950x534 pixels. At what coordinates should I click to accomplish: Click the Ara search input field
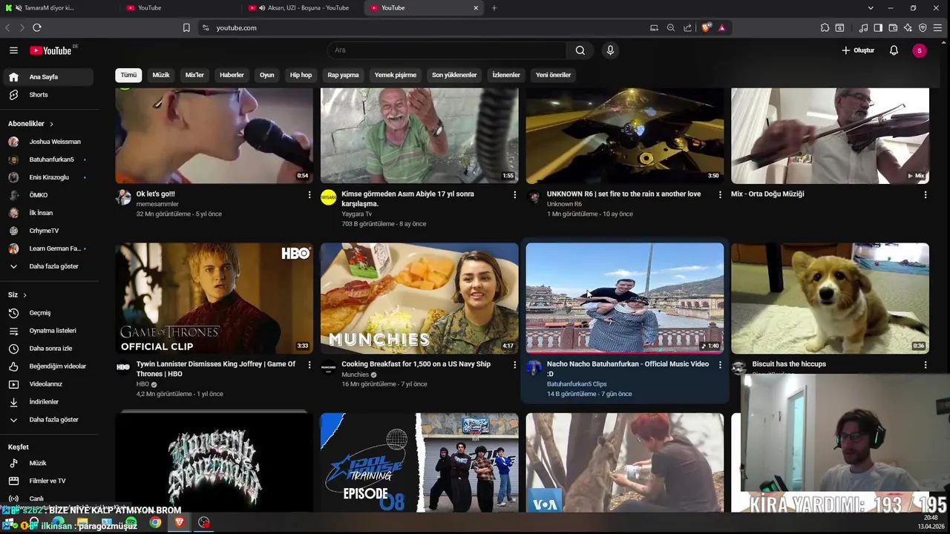tap(447, 50)
